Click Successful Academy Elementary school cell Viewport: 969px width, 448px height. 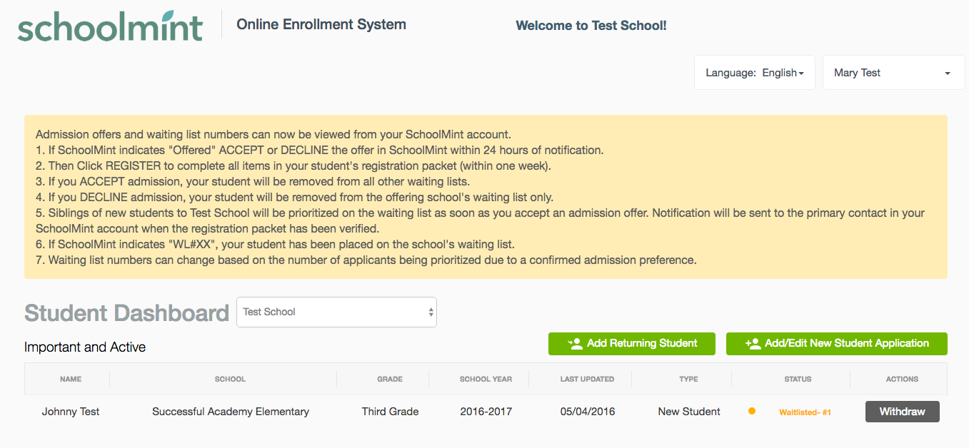point(231,412)
